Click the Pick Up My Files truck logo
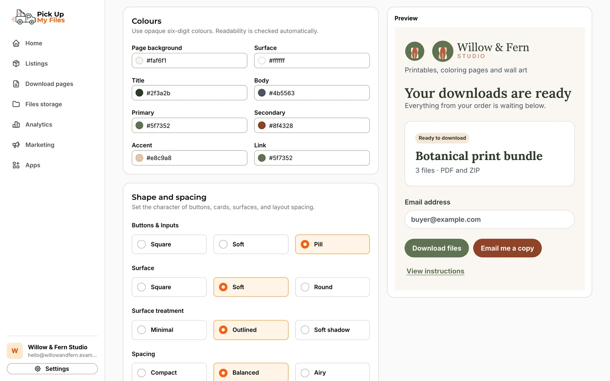Screen dimensions: 610x381 (38, 17)
